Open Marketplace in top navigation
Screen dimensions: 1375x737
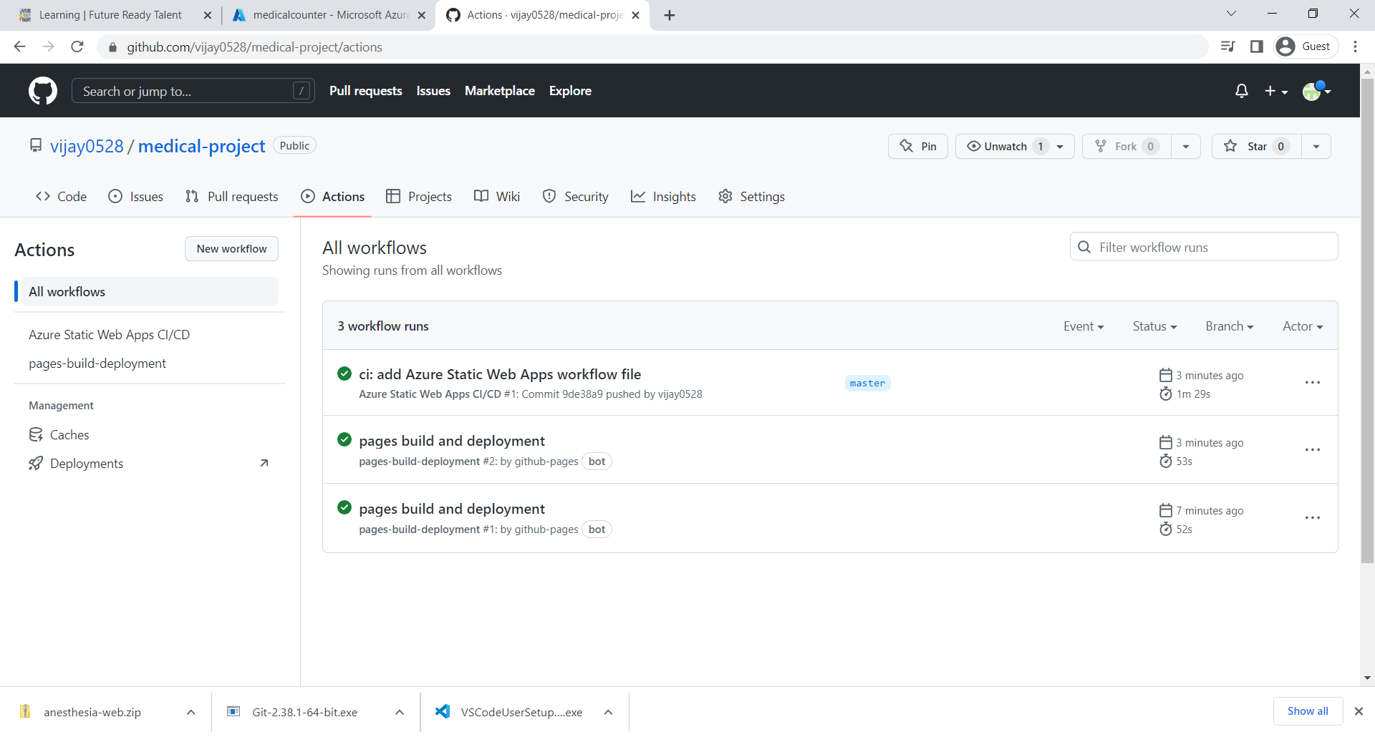coord(500,91)
